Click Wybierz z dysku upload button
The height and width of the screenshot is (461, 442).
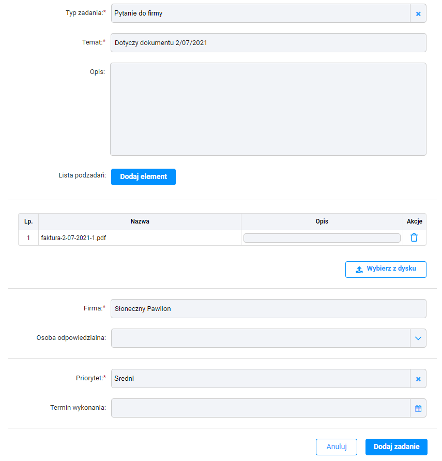[386, 270]
